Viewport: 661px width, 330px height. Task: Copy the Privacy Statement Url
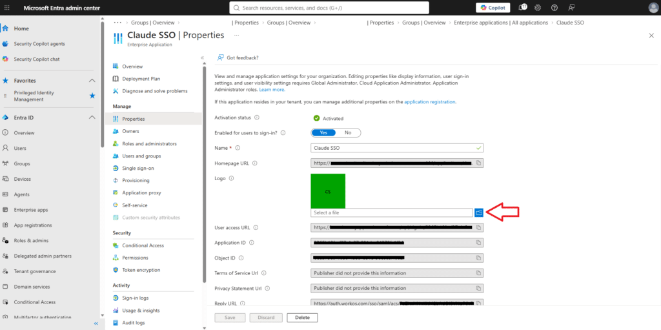[478, 288]
